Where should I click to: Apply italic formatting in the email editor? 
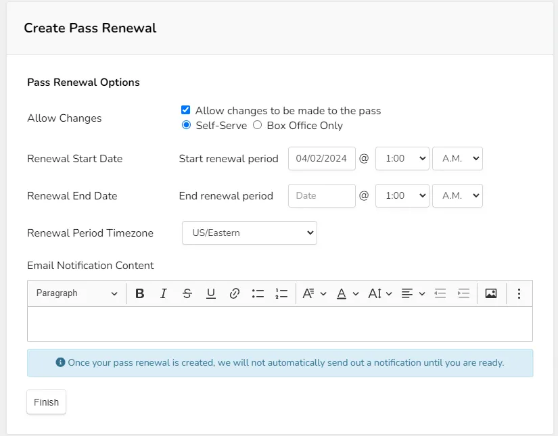[x=164, y=293]
